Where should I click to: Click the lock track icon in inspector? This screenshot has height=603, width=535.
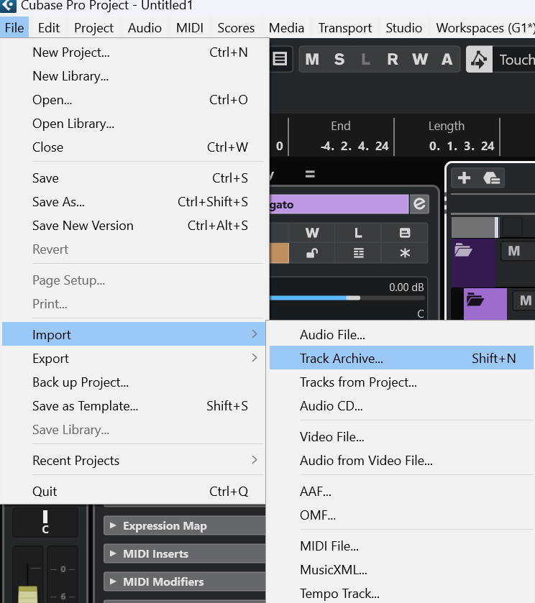point(312,254)
